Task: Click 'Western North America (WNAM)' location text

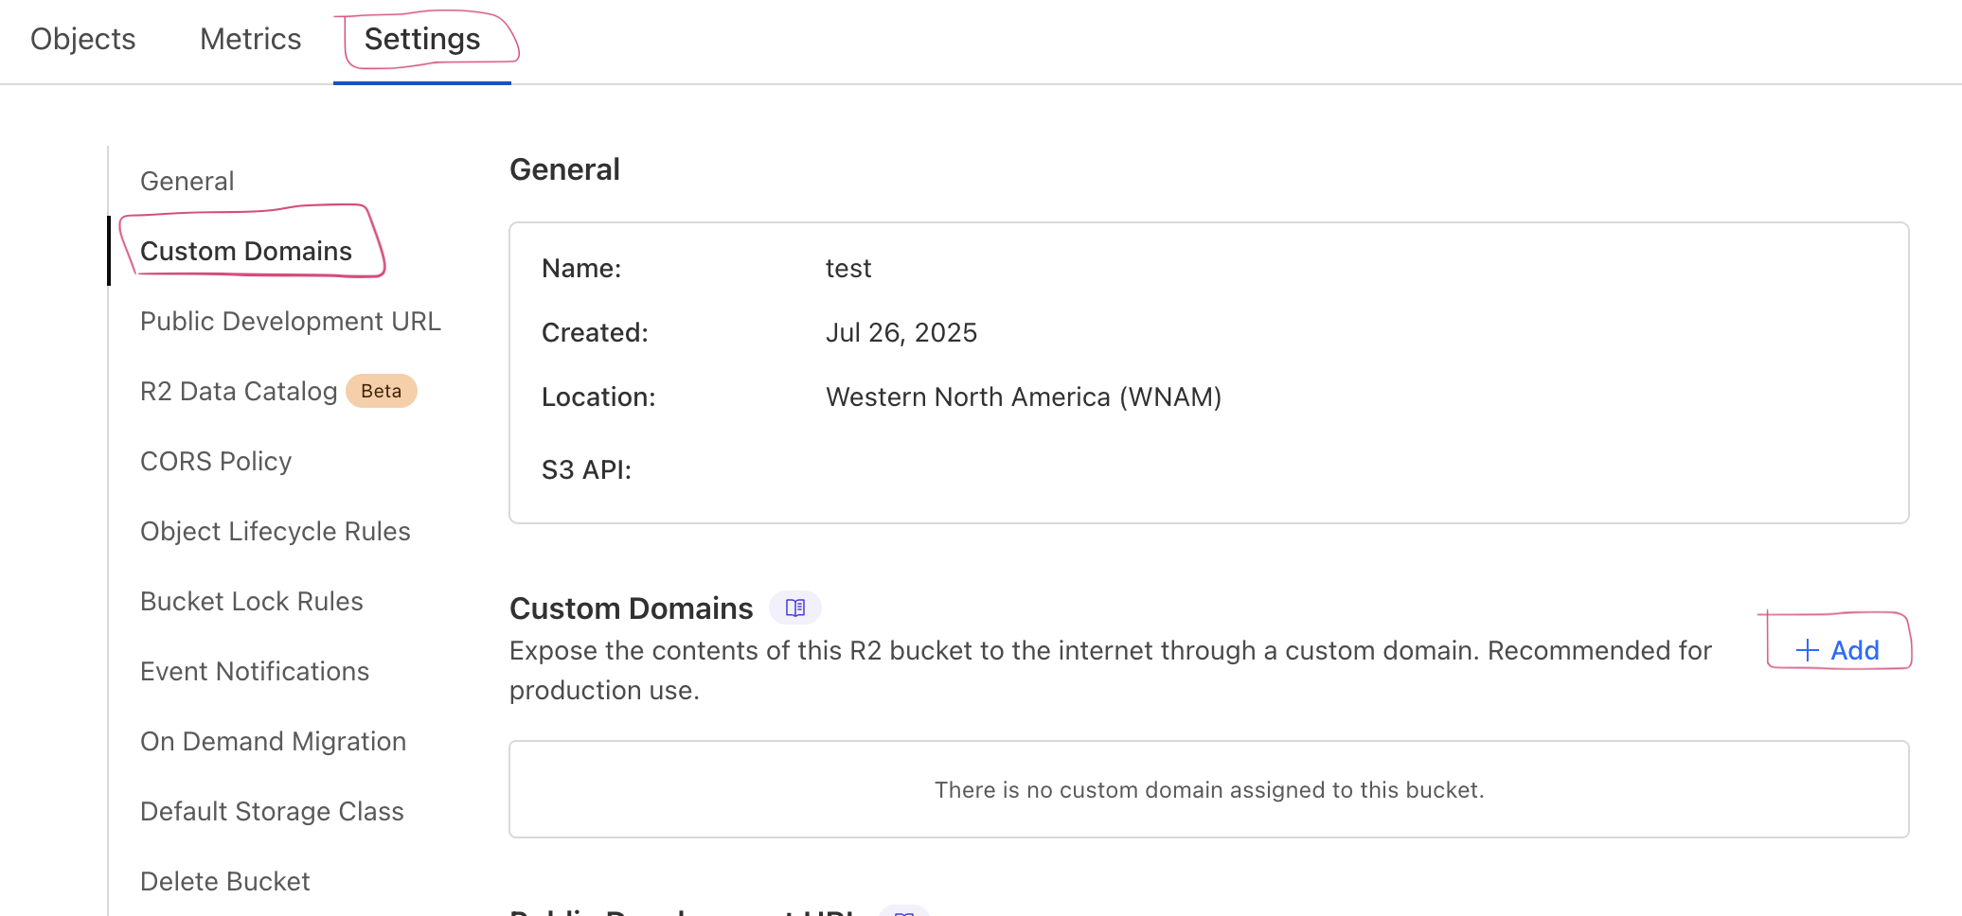Action: pos(1024,397)
